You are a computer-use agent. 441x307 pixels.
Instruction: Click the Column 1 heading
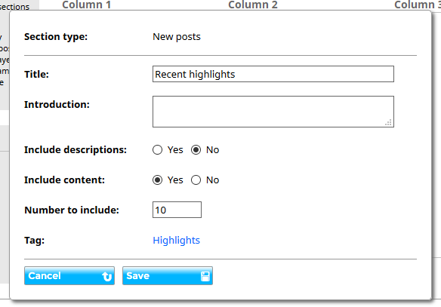[87, 5]
